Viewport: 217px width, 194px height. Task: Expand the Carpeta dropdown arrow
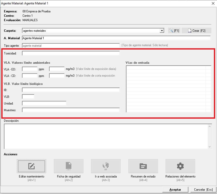[x=162, y=31]
